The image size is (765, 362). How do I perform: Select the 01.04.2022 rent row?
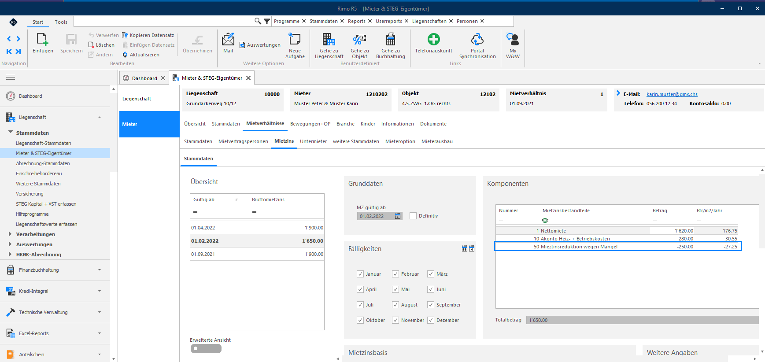tap(257, 228)
